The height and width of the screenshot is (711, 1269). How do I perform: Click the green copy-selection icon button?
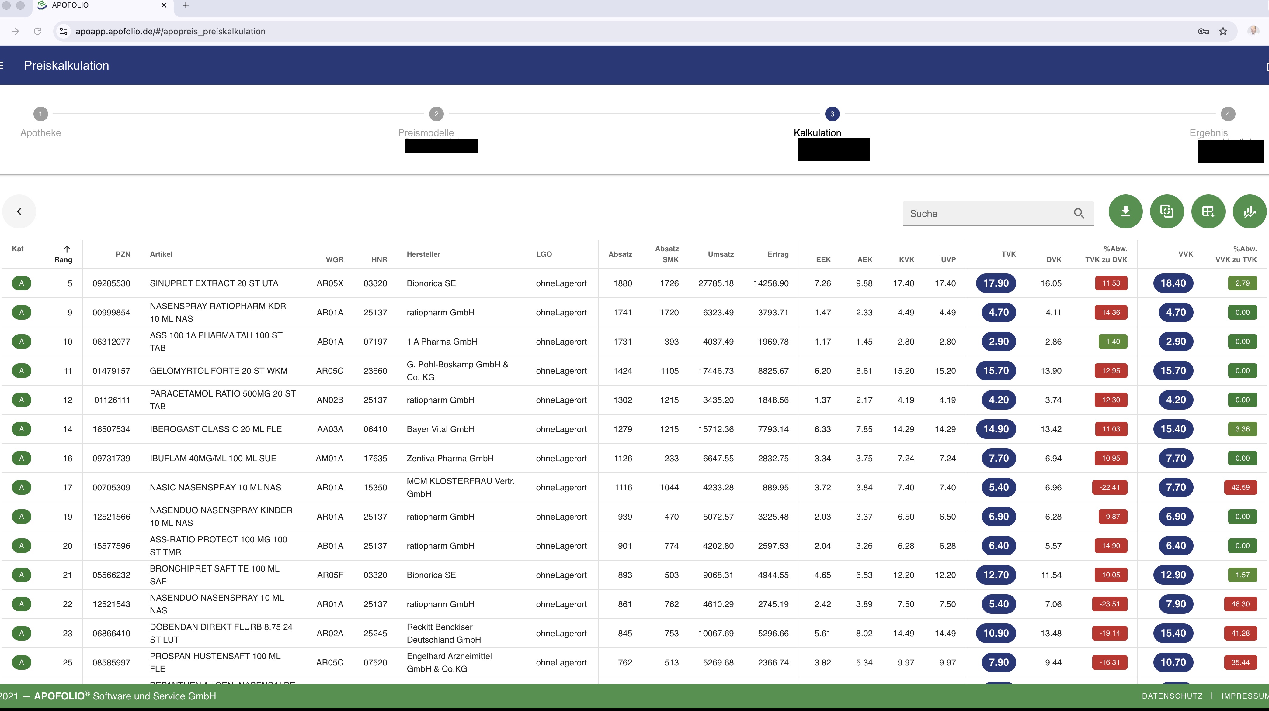tap(1166, 211)
